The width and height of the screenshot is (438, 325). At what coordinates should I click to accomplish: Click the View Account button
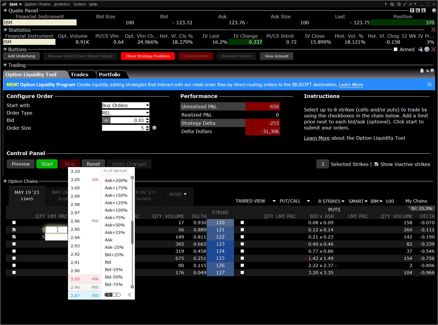point(277,56)
